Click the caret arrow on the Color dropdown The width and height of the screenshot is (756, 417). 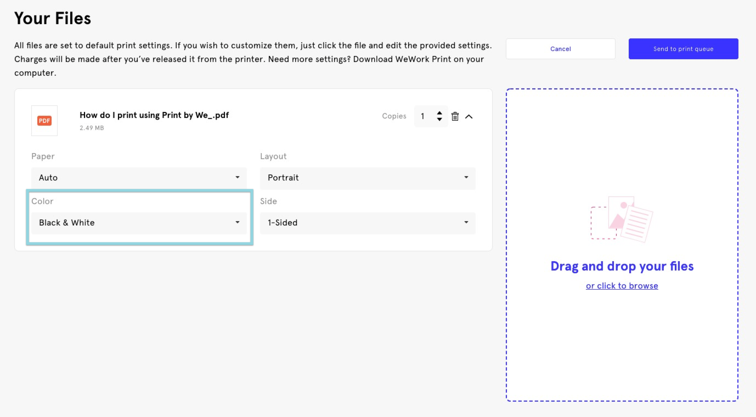point(238,223)
